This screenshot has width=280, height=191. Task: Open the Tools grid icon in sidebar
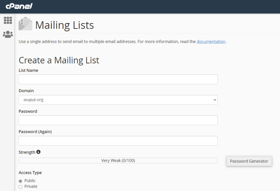click(x=8, y=20)
